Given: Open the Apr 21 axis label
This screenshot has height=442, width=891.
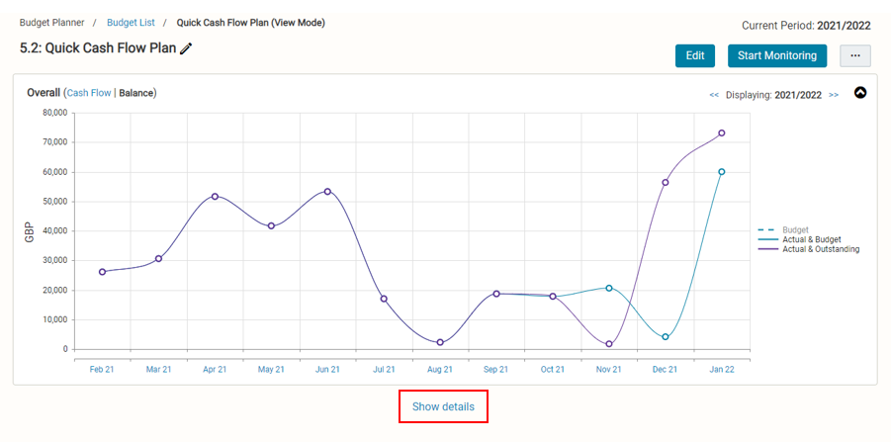Looking at the screenshot, I should click(x=215, y=369).
